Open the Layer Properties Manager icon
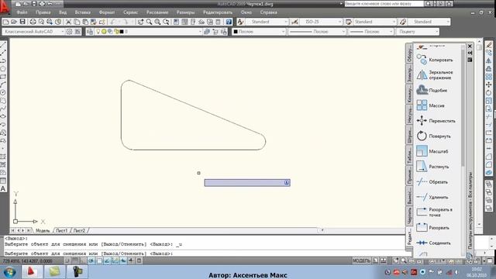 pyautogui.click(x=90, y=32)
